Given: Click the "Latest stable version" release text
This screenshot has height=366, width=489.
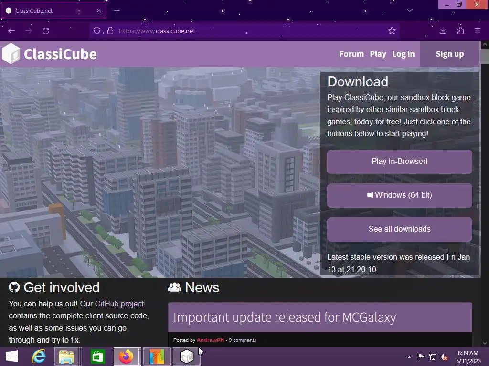Looking at the screenshot, I should click(399, 263).
